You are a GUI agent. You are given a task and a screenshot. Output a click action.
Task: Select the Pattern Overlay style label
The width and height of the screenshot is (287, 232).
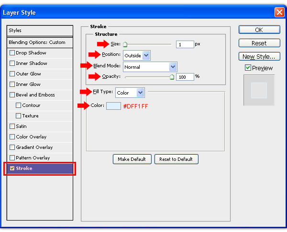tap(33, 158)
